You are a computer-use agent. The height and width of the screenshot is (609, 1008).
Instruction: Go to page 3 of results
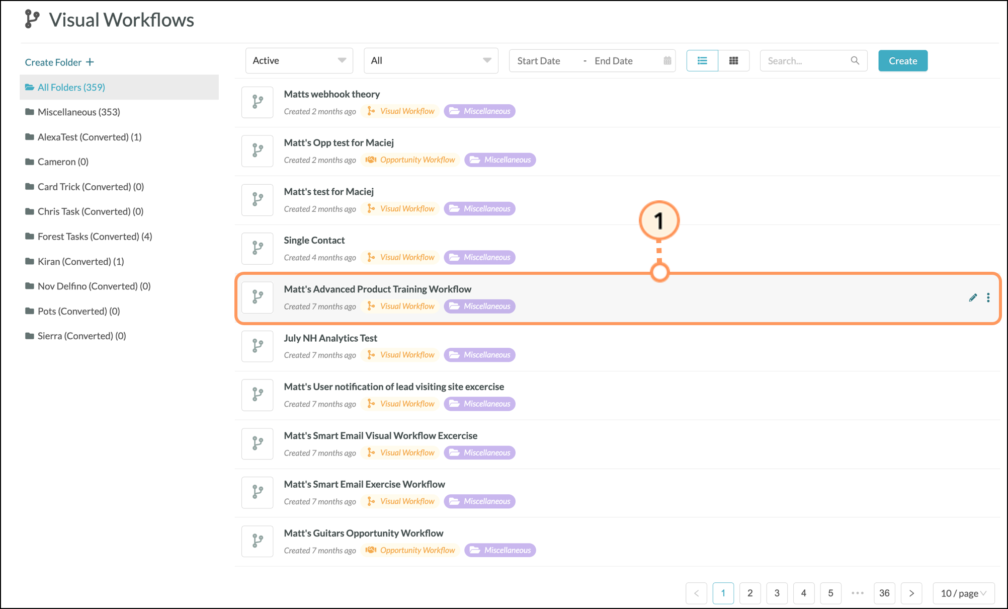777,593
